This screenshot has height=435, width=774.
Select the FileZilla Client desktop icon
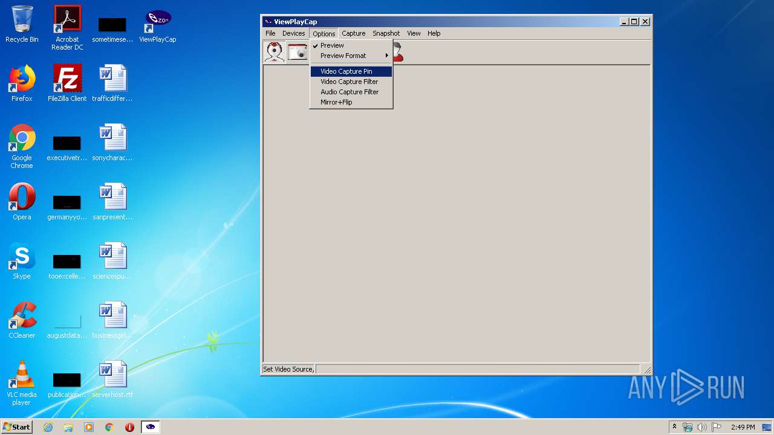pos(67,83)
